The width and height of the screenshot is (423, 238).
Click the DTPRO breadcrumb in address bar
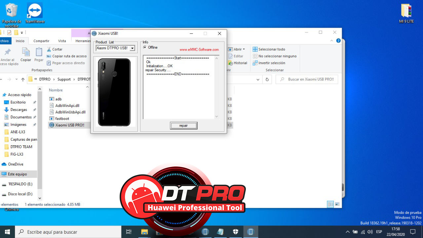tap(45, 79)
